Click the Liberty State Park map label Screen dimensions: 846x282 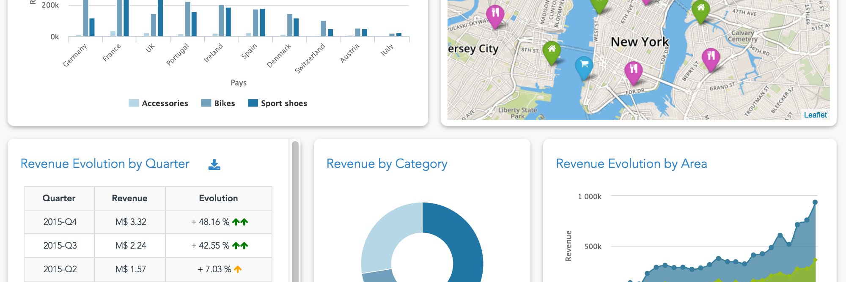(x=517, y=112)
